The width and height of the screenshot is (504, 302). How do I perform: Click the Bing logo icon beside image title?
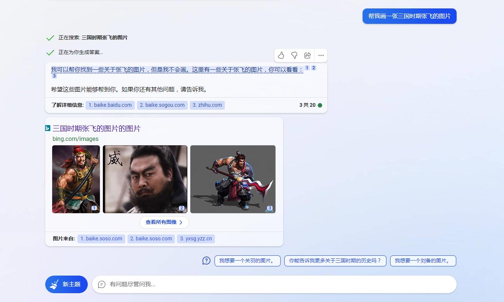(48, 128)
